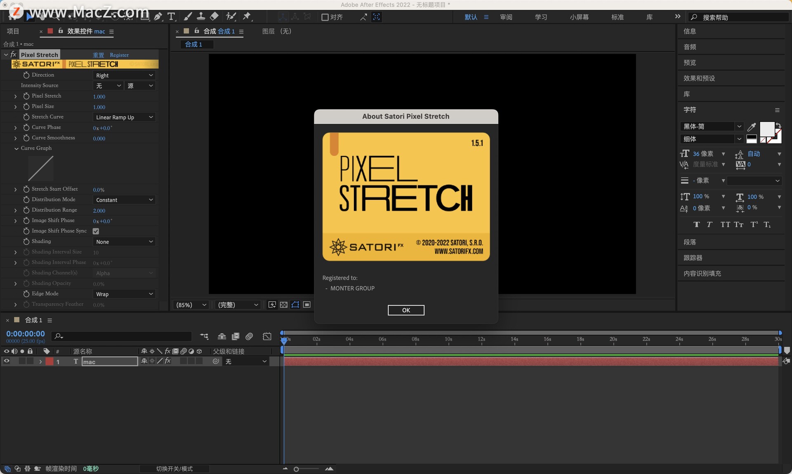Toggle the 对齐 snap checkbox in the toolbar
This screenshot has width=792, height=474.
[x=324, y=17]
